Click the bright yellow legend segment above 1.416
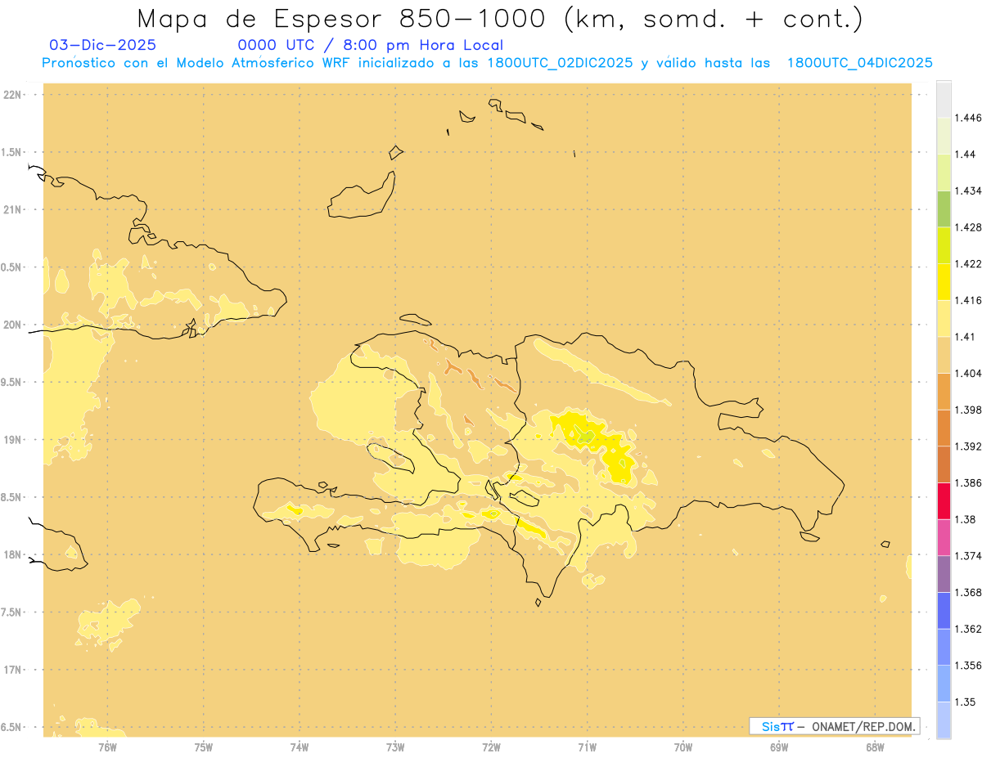The image size is (982, 758). pos(944,282)
